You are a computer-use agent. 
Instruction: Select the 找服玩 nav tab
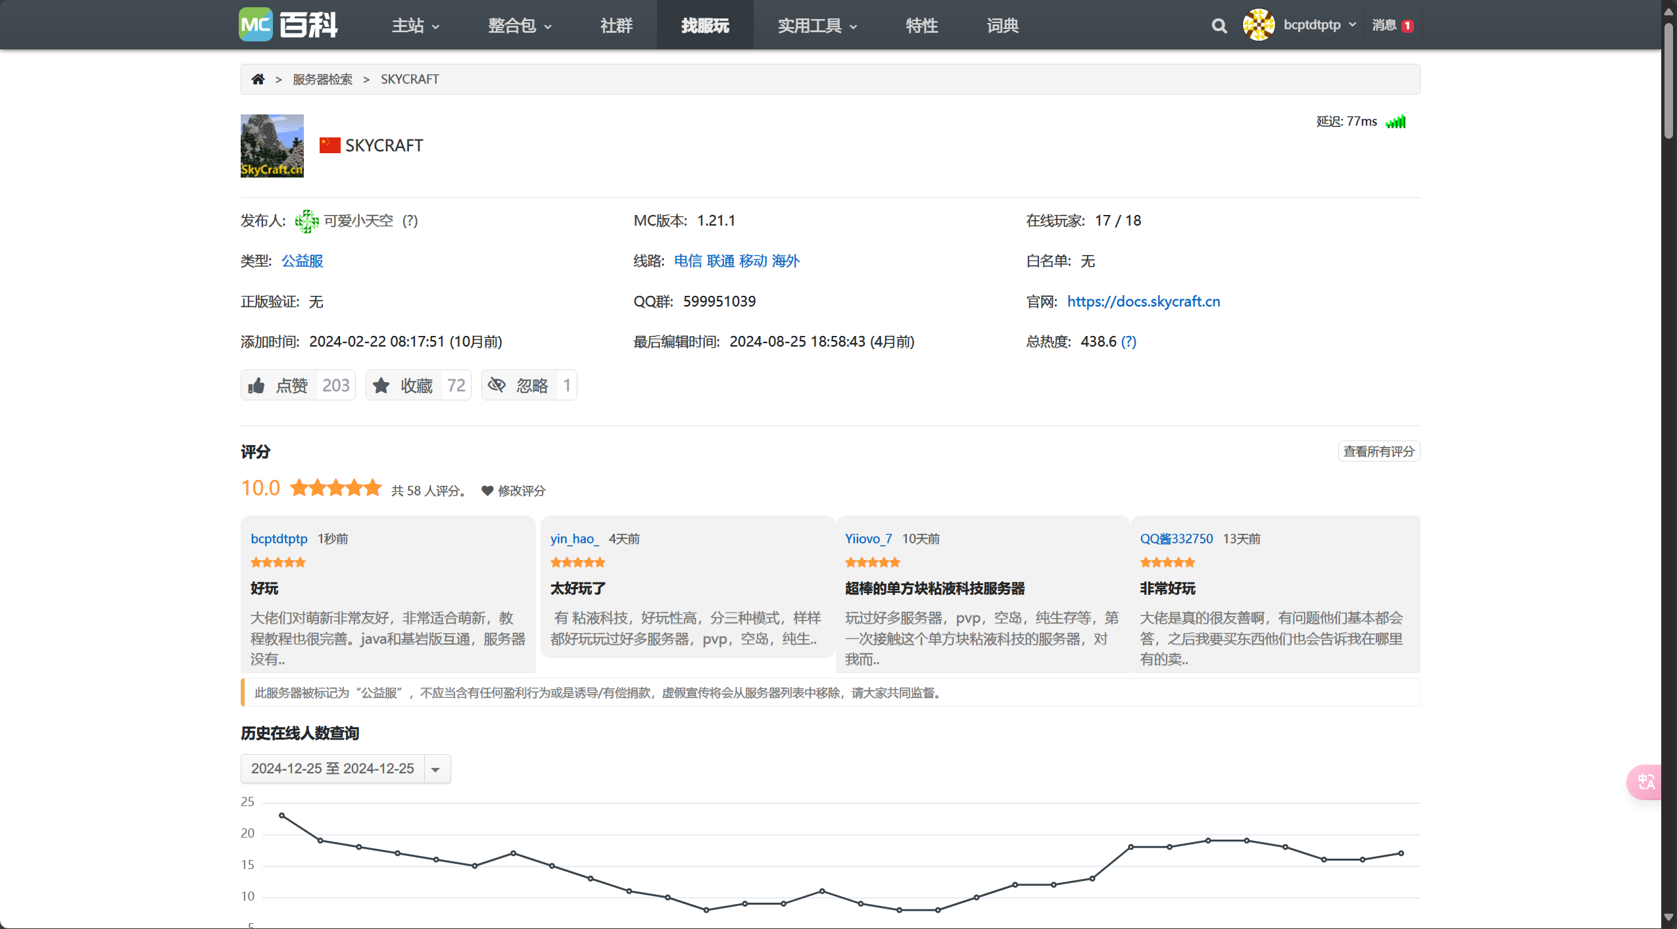point(705,26)
